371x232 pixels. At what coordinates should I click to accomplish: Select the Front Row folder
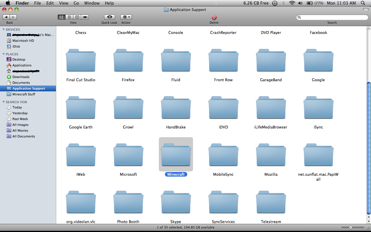tap(223, 60)
